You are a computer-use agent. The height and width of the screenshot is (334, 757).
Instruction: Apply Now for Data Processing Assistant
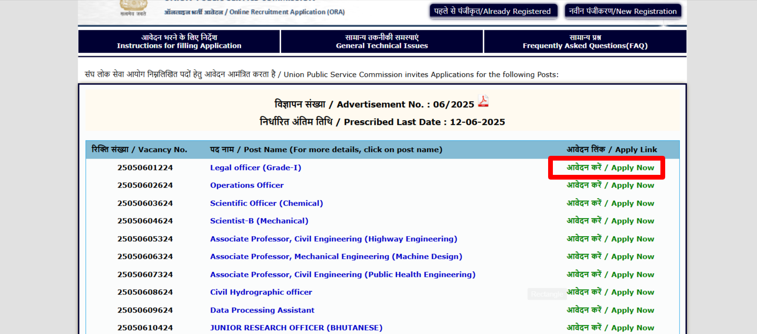click(x=610, y=310)
